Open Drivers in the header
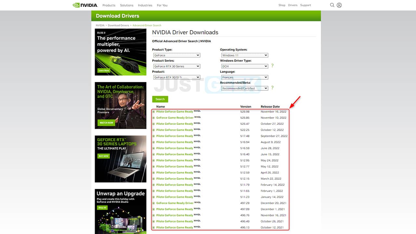The height and width of the screenshot is (234, 416). pos(293,5)
